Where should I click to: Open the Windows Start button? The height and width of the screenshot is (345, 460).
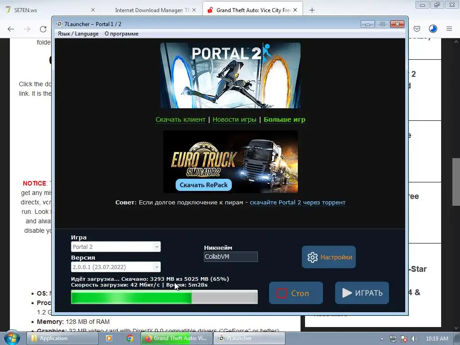[12, 338]
